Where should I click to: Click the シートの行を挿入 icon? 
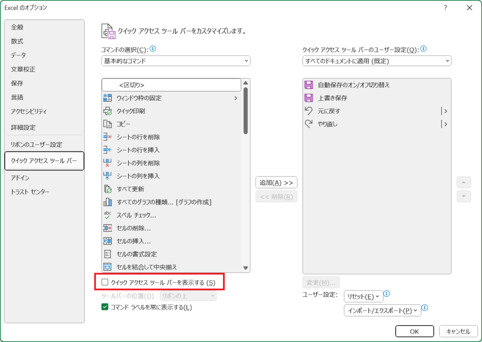[107, 150]
